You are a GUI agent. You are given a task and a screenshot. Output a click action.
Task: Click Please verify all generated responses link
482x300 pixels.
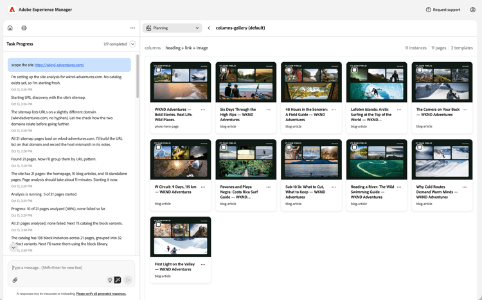[x=101, y=294]
